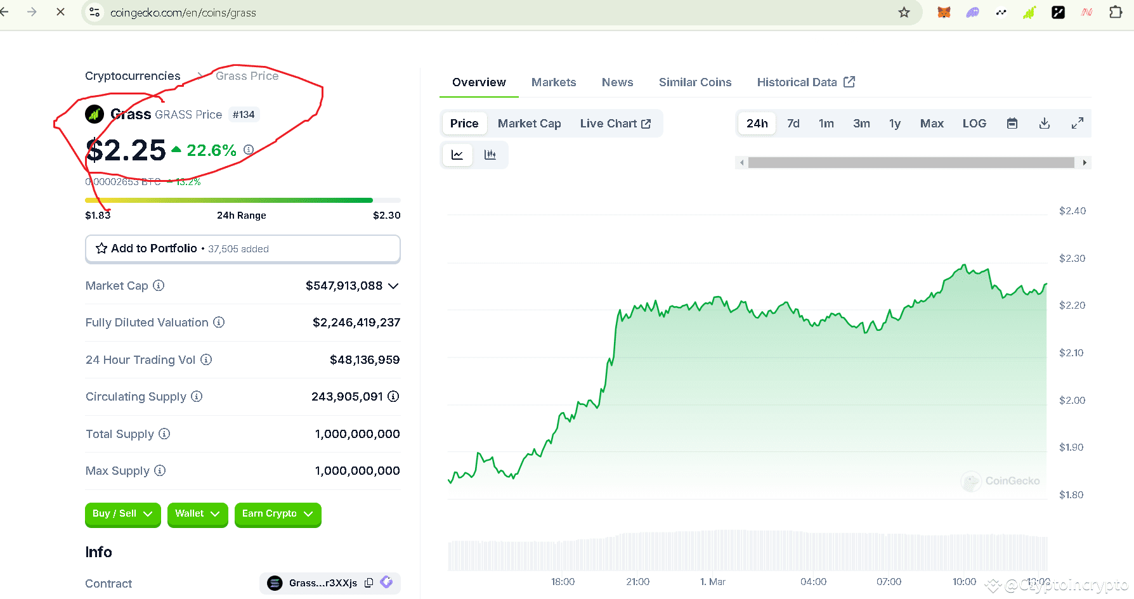The image size is (1134, 599).
Task: Click the volume bars below the chart
Action: point(748,550)
